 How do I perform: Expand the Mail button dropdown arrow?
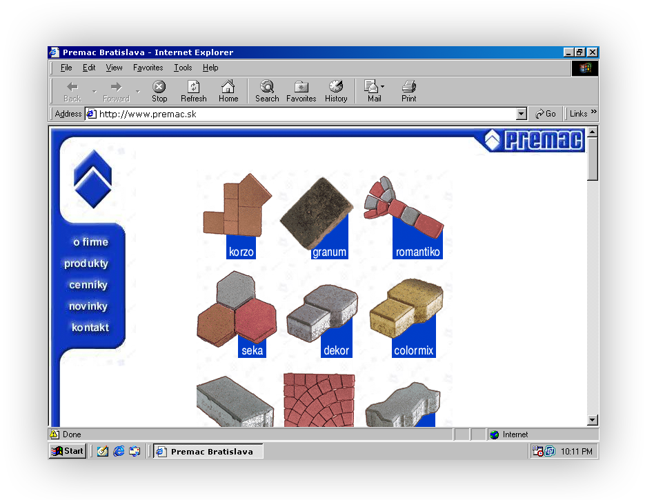point(382,86)
